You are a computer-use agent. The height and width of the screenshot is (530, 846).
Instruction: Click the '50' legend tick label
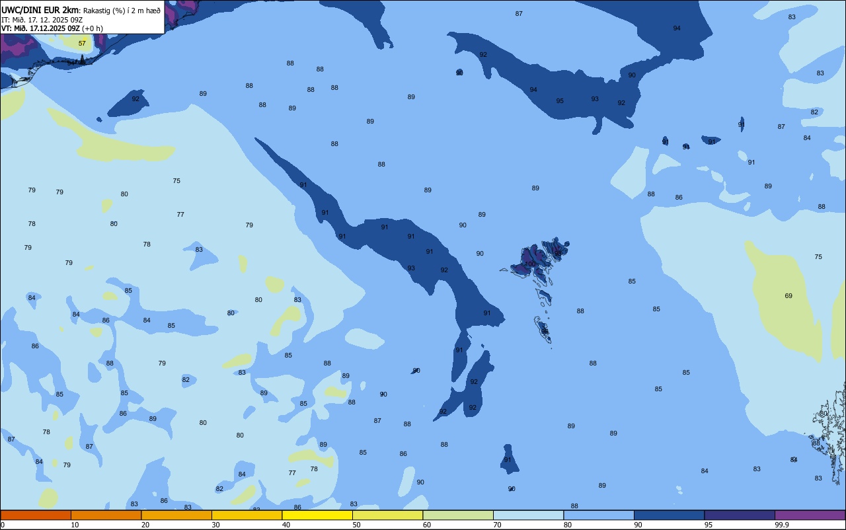pyautogui.click(x=357, y=525)
